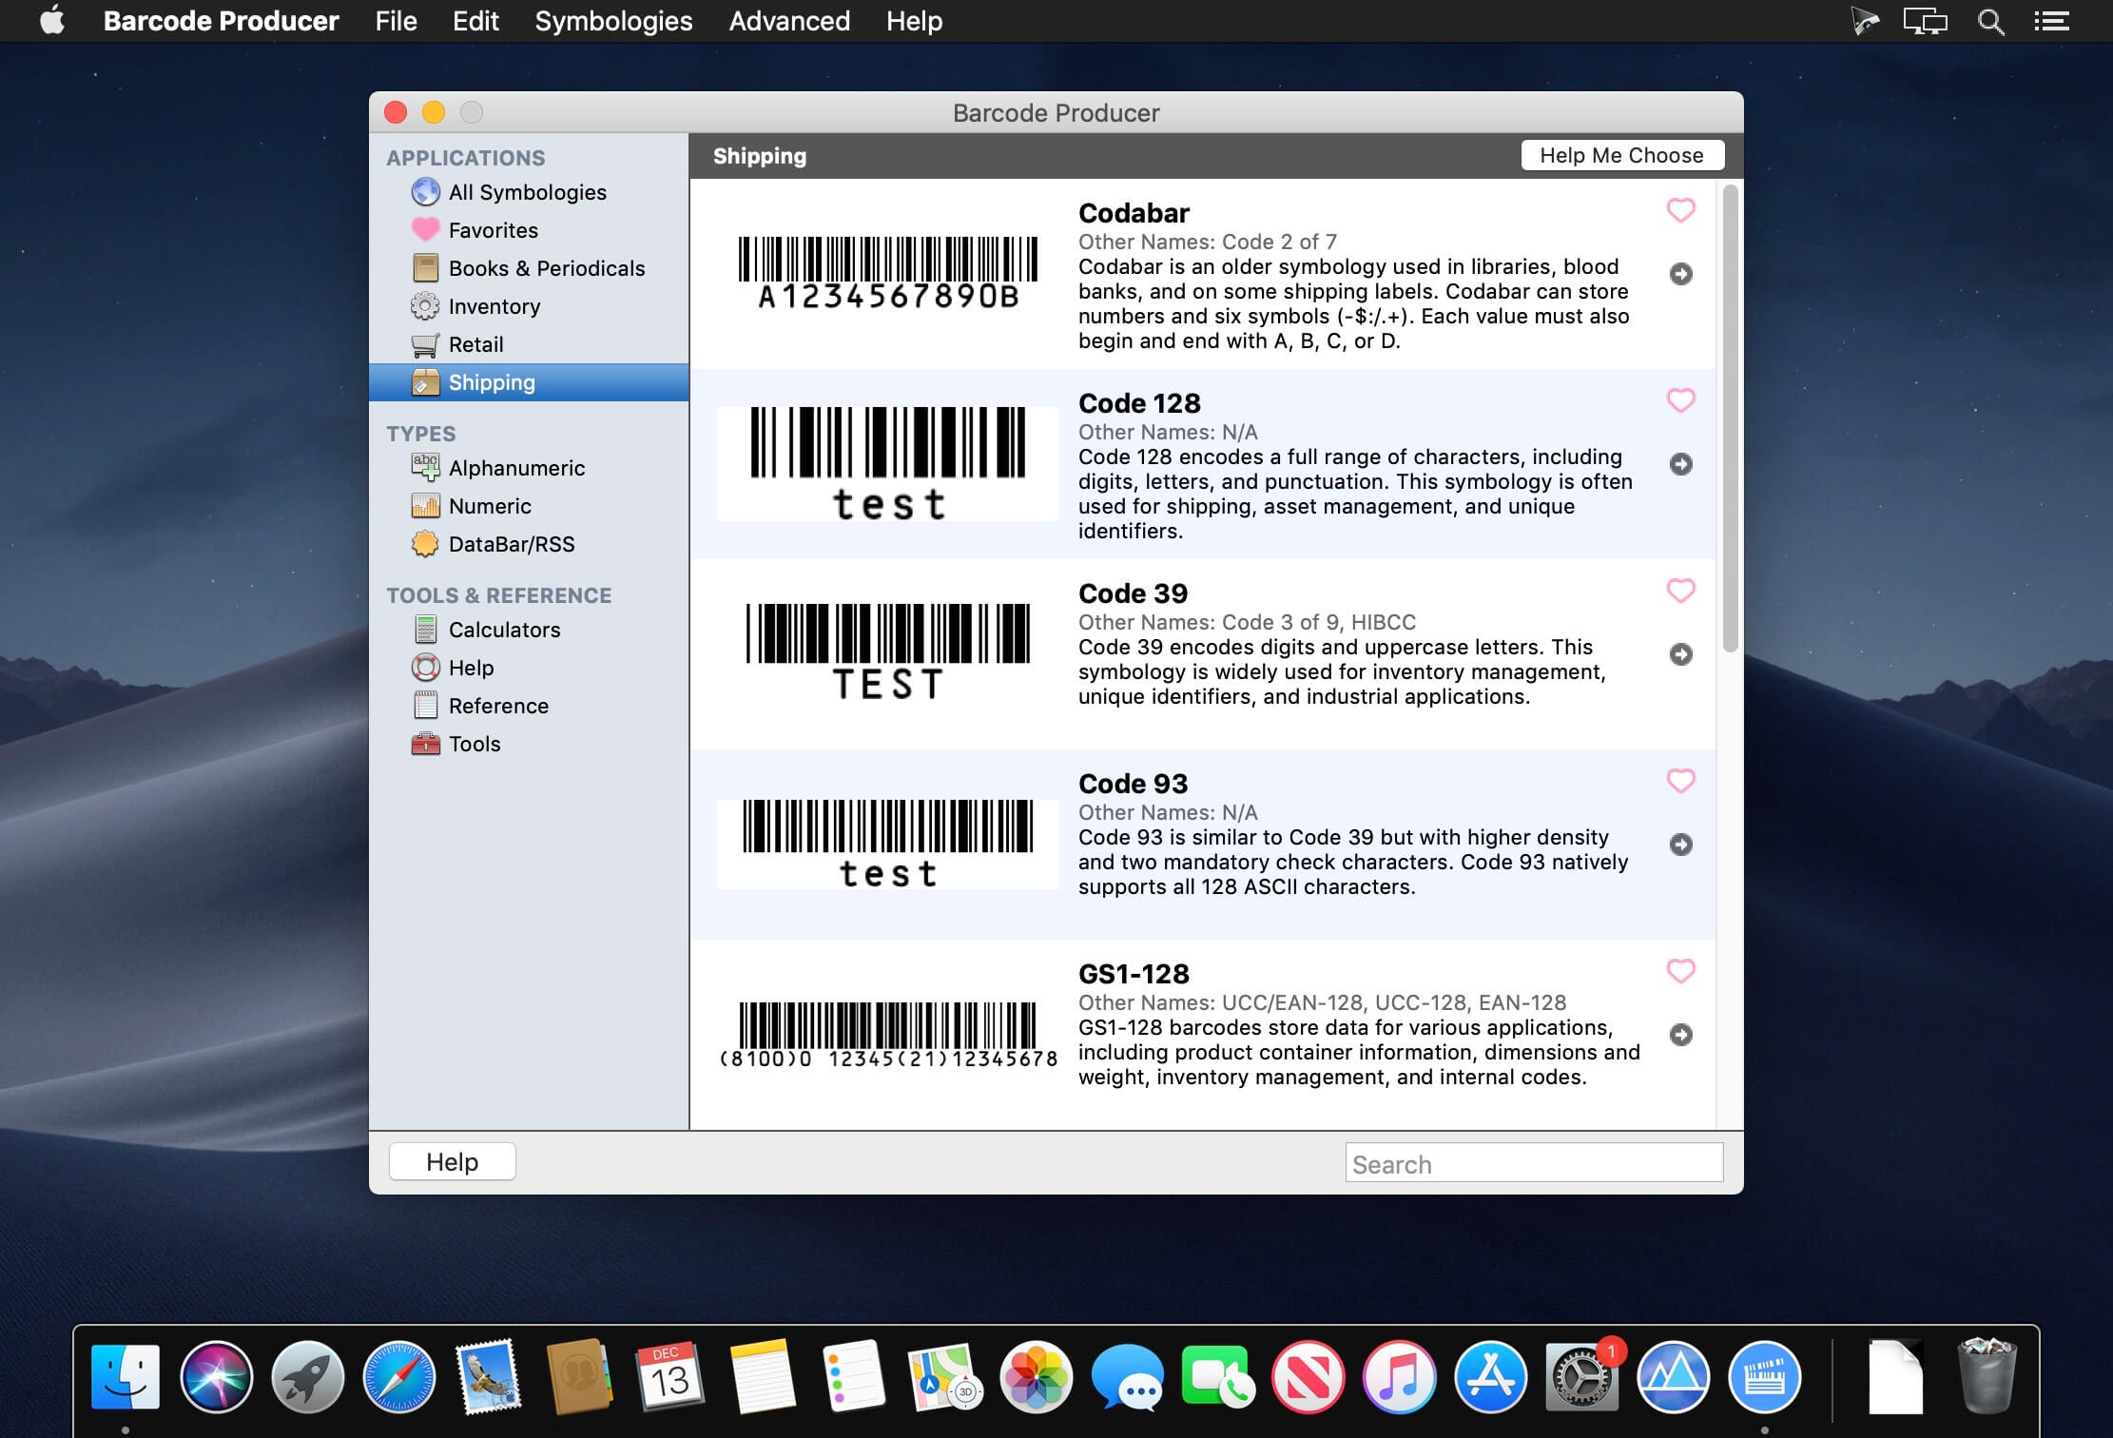Favorite Code 93 with its heart toggle

1681,781
